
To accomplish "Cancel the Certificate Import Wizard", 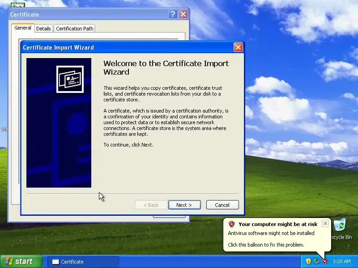I will tap(222, 205).
